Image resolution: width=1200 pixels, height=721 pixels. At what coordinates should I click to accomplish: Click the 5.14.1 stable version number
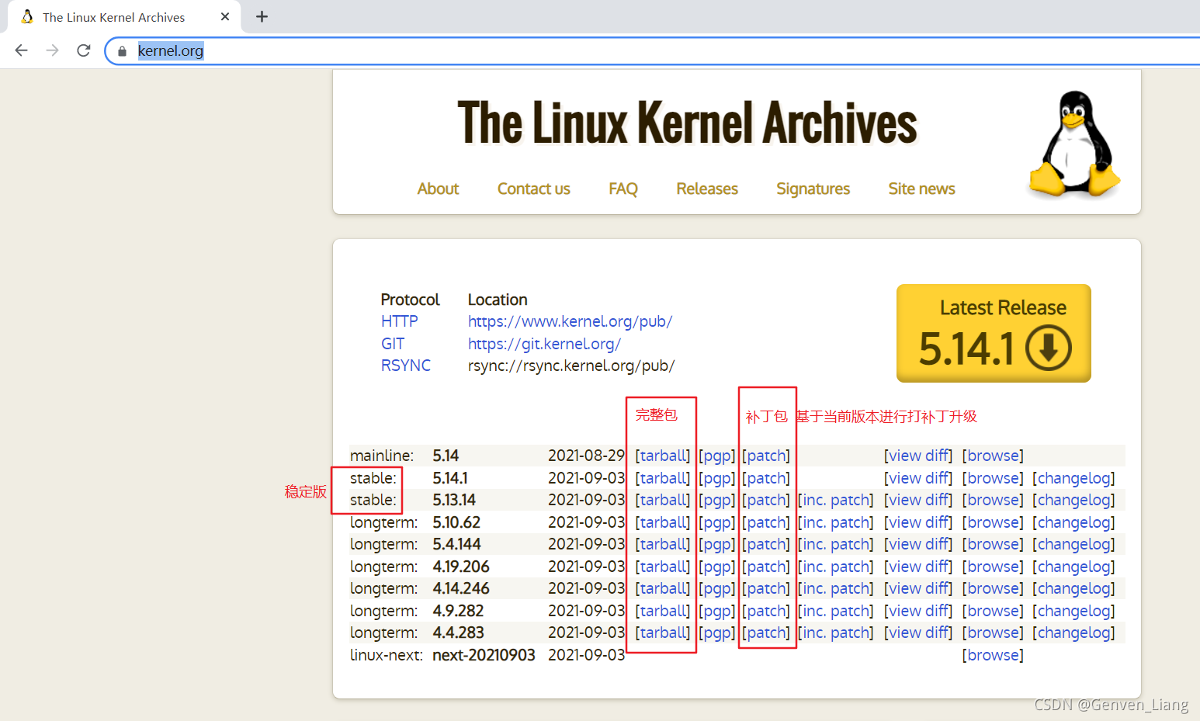click(x=450, y=478)
